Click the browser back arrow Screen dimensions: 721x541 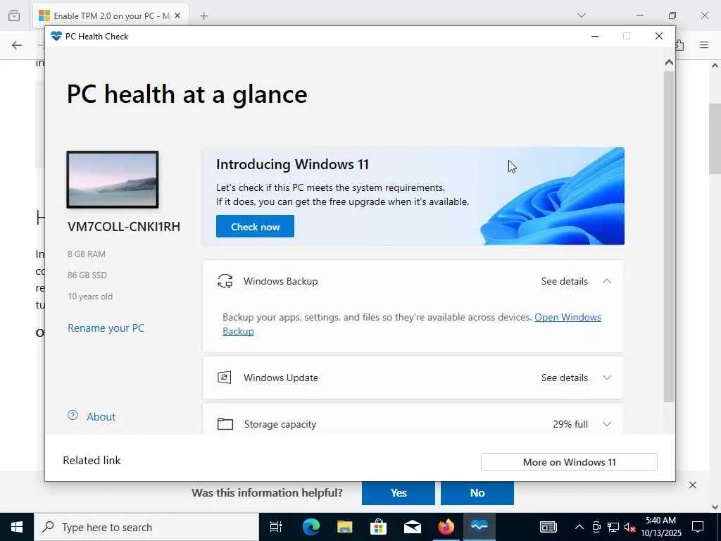(x=17, y=45)
